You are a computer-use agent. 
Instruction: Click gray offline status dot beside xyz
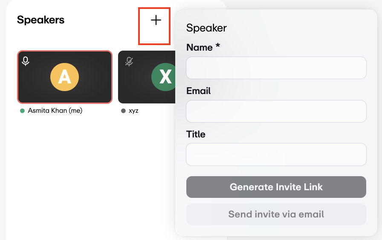[x=123, y=111]
